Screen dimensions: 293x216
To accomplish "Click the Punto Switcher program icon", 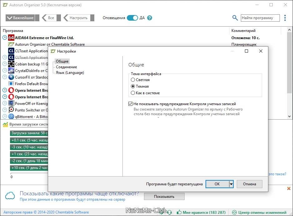I will pyautogui.click(x=11, y=110).
